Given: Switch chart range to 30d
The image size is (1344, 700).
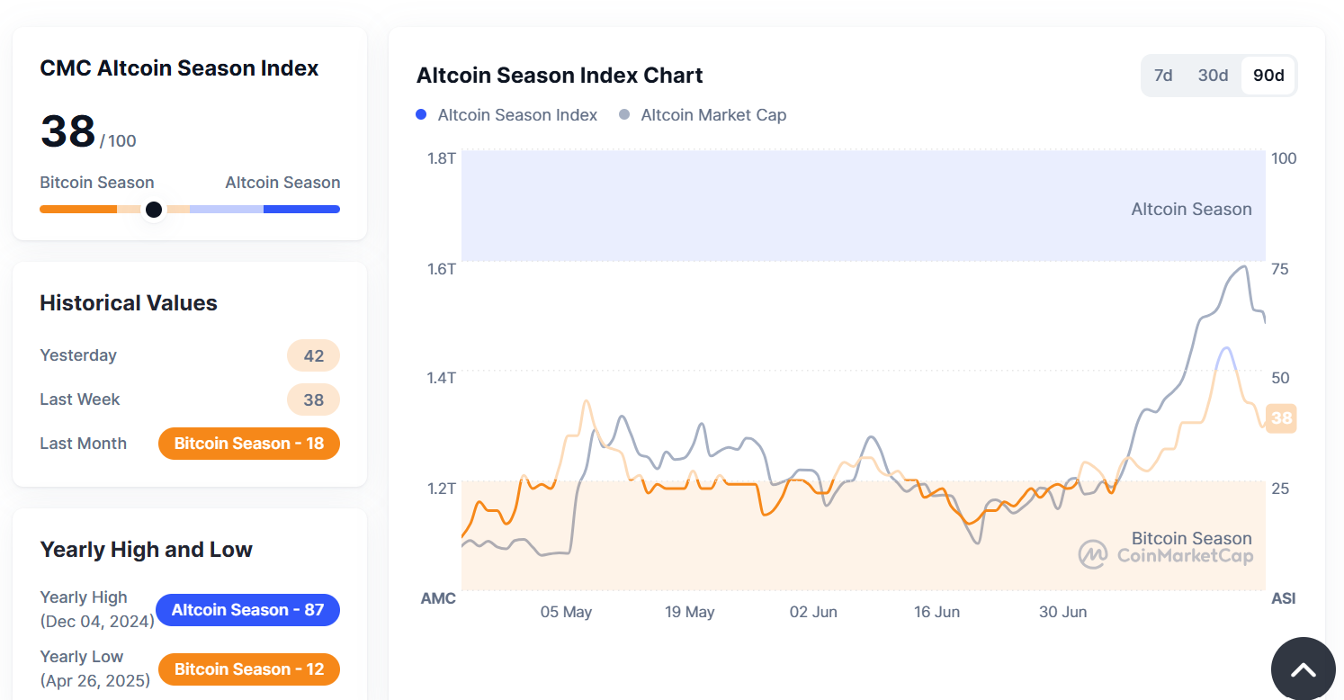Looking at the screenshot, I should pyautogui.click(x=1213, y=76).
